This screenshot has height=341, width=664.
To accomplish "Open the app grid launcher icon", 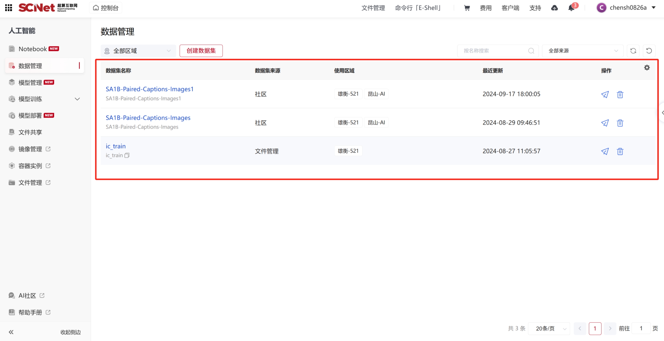I will click(x=8, y=8).
